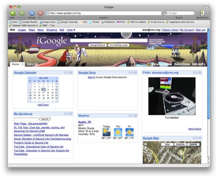Open the 'NMC - Trac' bookmark
Viewport: 218px width, 178px height.
point(47,25)
